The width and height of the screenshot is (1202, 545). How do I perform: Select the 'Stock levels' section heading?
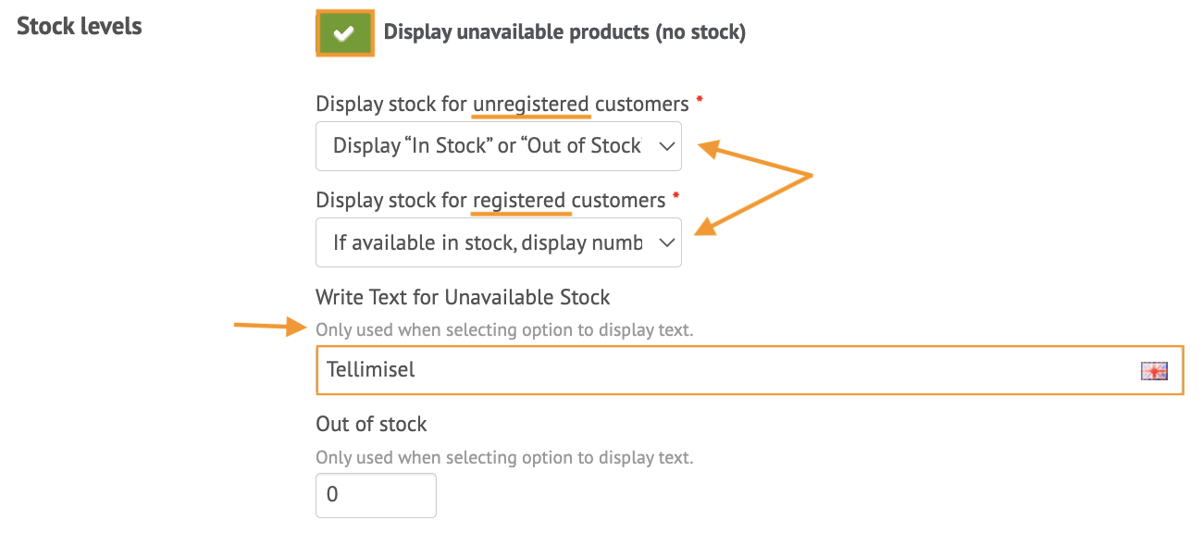click(x=80, y=26)
